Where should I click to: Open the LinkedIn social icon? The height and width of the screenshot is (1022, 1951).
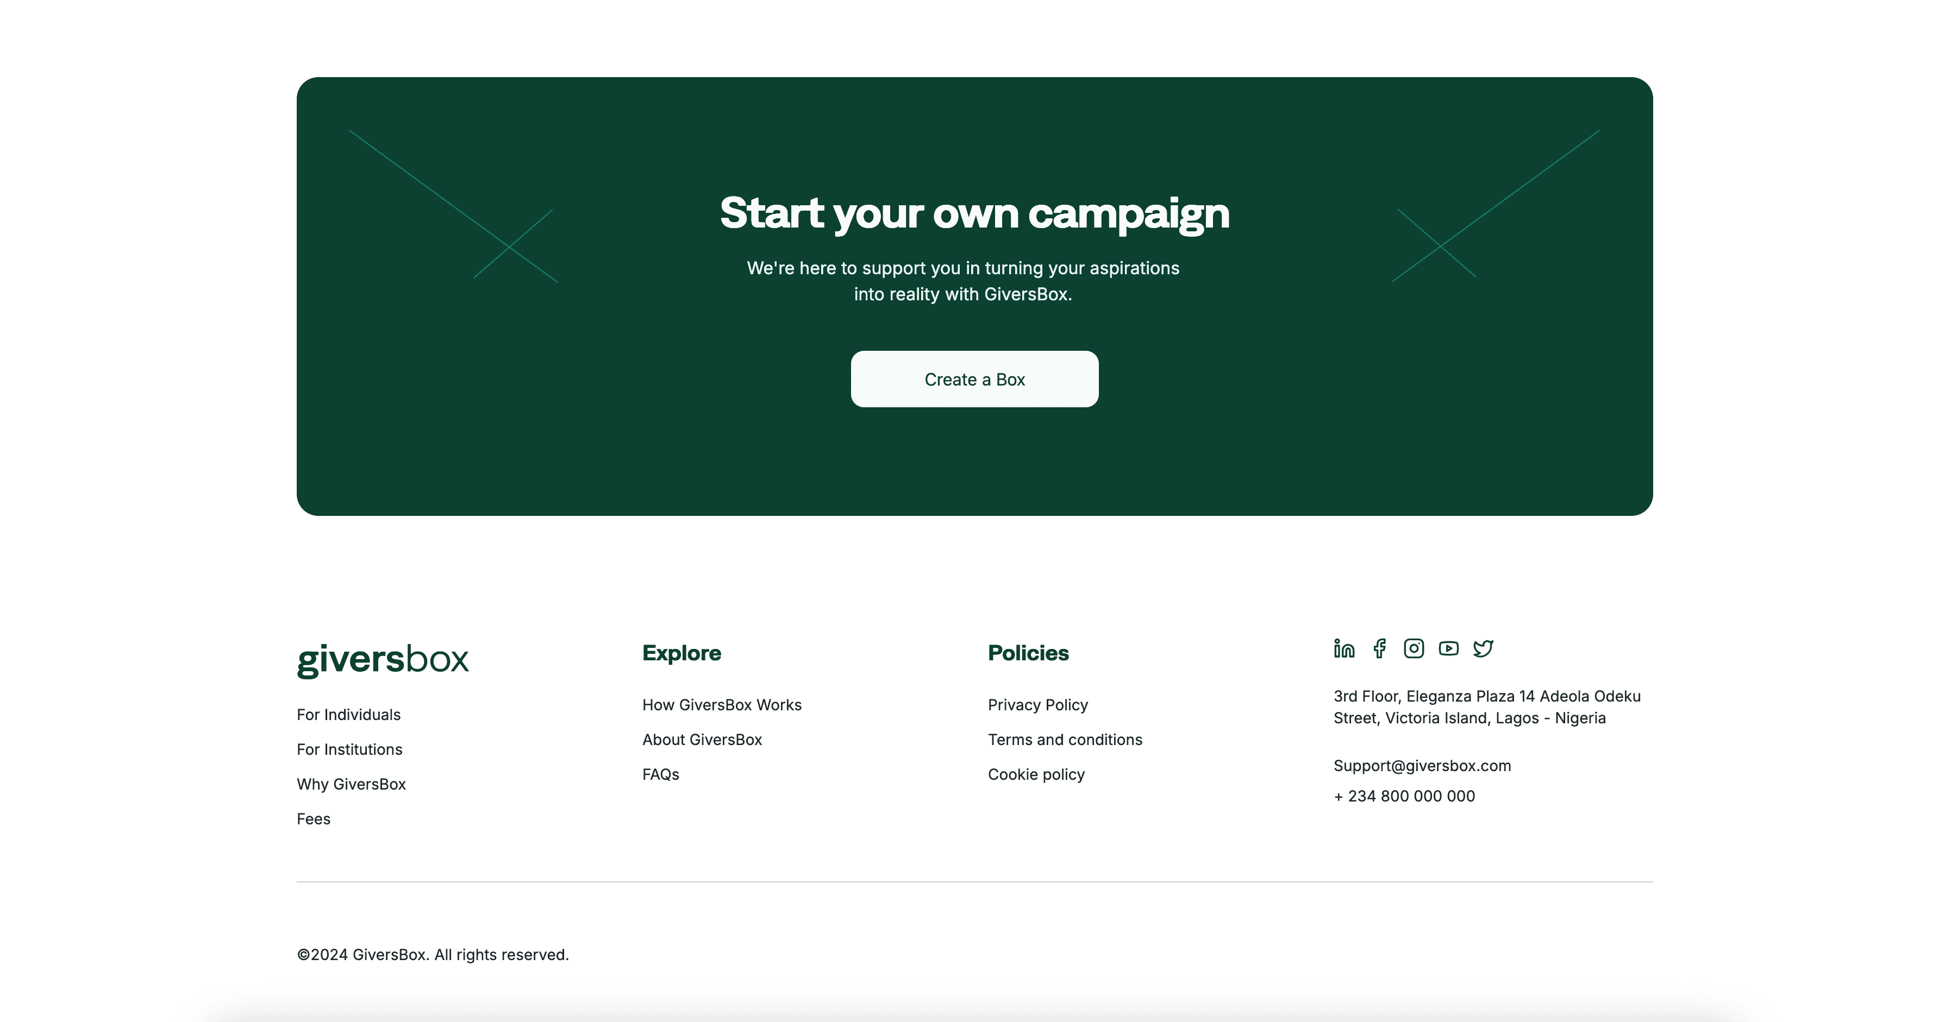1345,649
